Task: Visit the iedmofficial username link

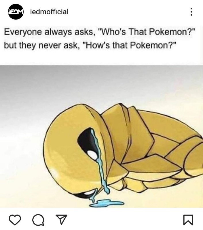Action: [x=49, y=12]
